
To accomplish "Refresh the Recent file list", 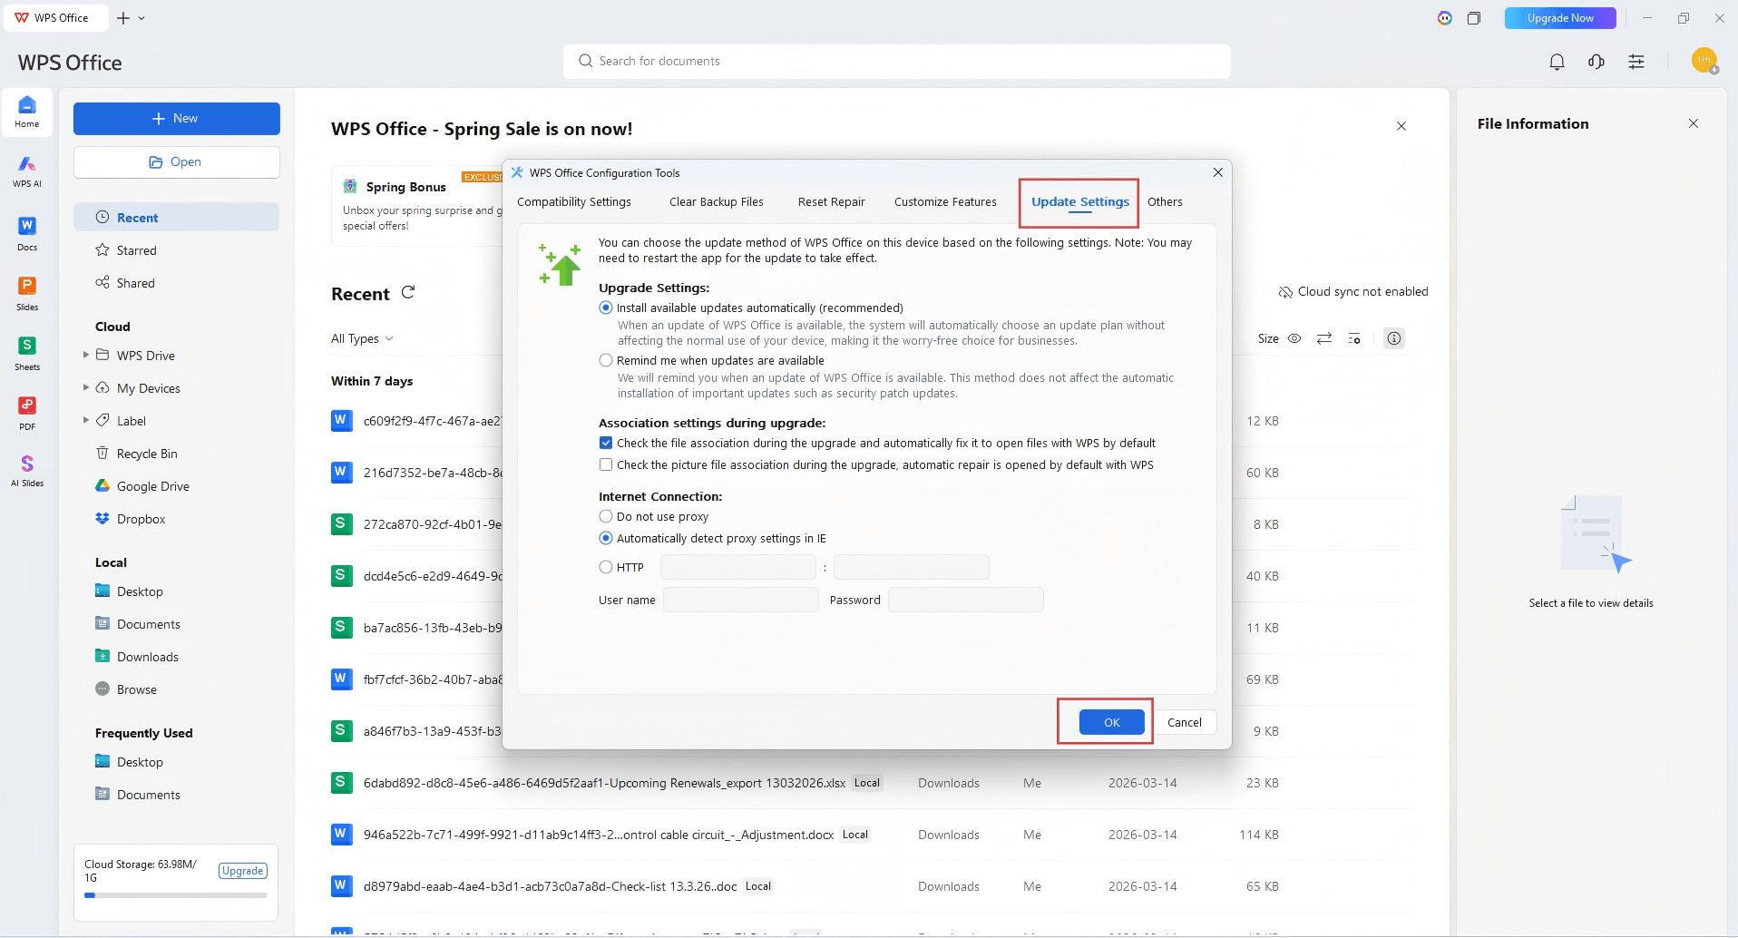I will point(408,292).
